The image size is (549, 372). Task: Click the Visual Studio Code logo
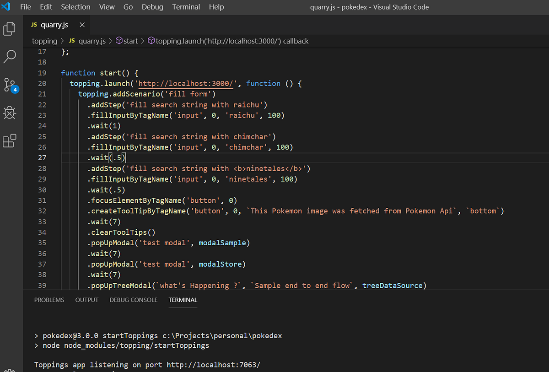coord(6,7)
